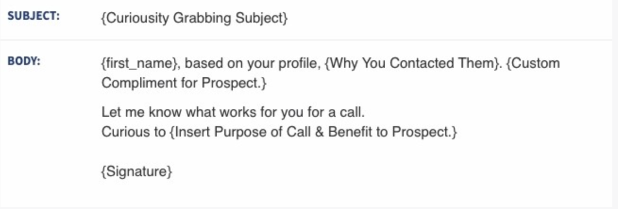The image size is (618, 209).
Task: Select the {Signature} placeholder
Action: (137, 171)
